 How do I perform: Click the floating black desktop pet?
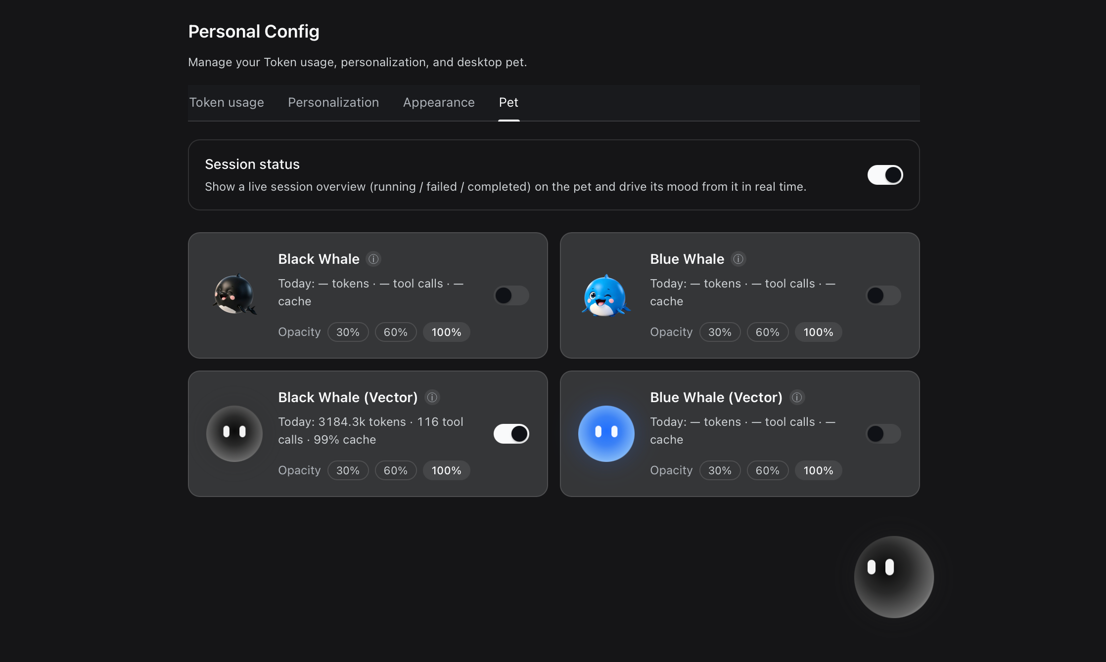[x=894, y=577]
